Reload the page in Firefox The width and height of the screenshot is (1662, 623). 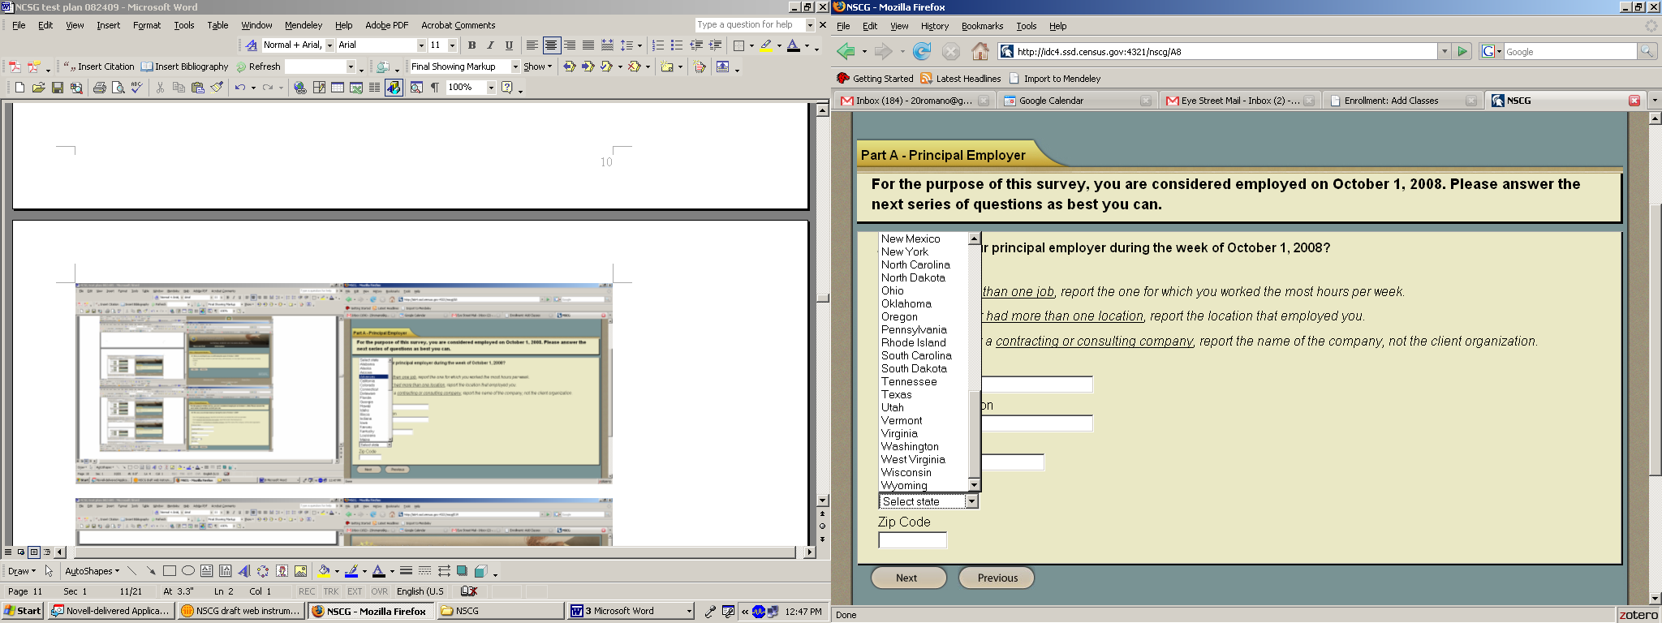pyautogui.click(x=922, y=52)
